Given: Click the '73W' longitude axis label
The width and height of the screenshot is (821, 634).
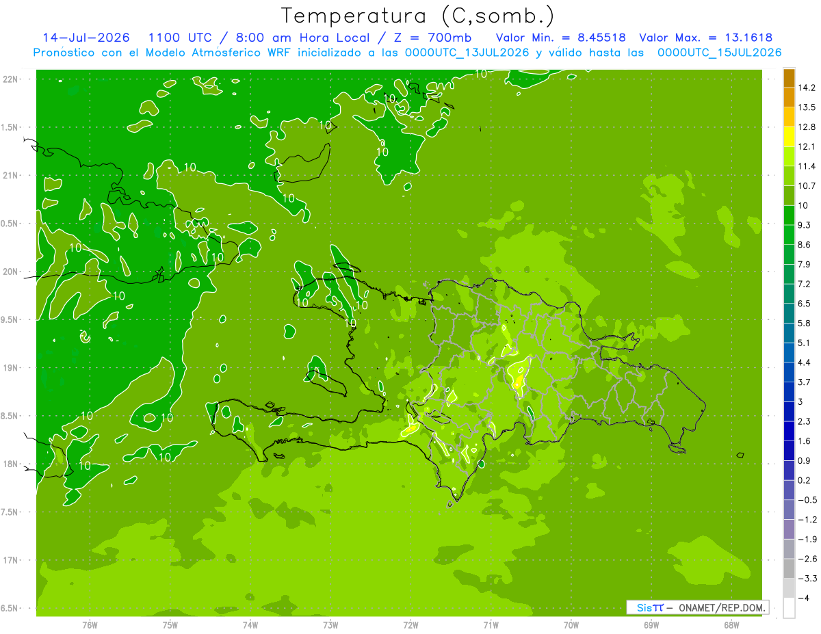Looking at the screenshot, I should tap(330, 625).
